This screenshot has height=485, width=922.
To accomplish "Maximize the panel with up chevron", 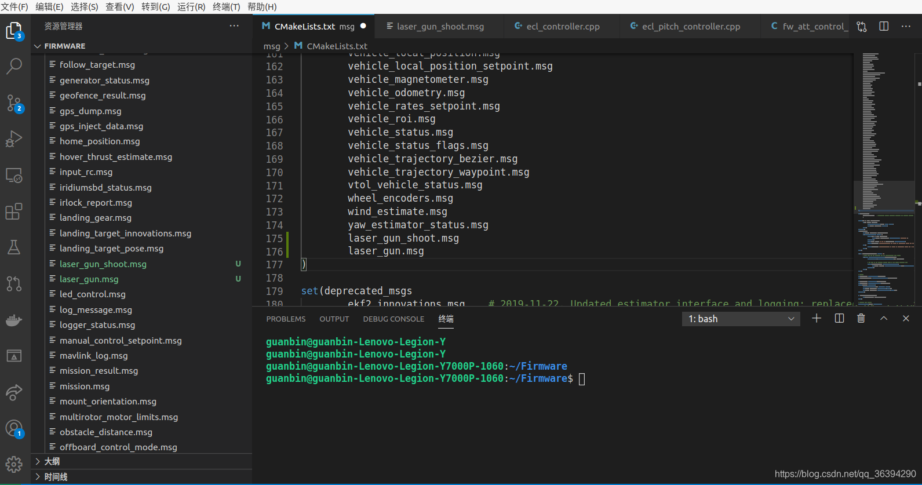I will (884, 318).
